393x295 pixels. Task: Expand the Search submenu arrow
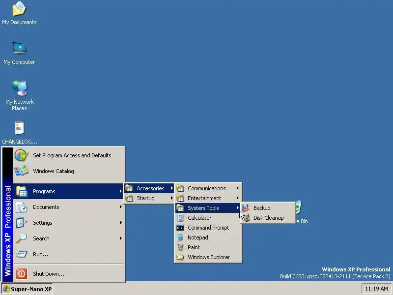120,238
